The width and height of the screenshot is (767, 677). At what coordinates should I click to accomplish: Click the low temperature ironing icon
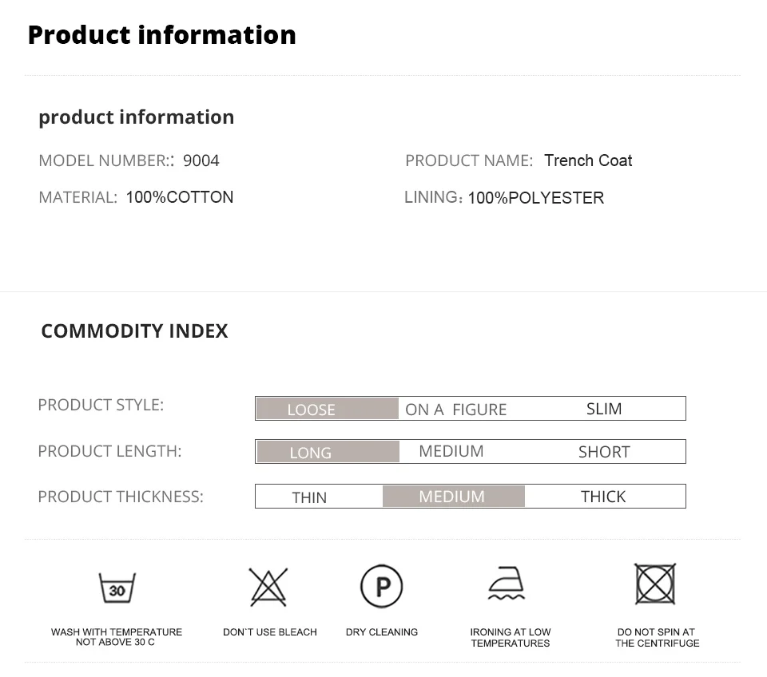tap(507, 584)
